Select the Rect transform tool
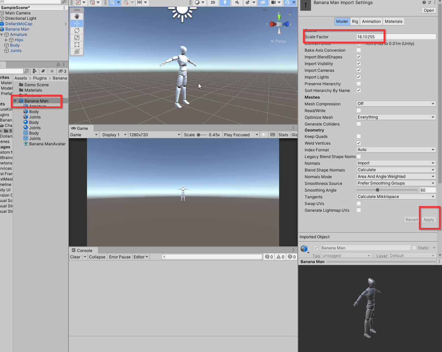 click(x=77, y=45)
